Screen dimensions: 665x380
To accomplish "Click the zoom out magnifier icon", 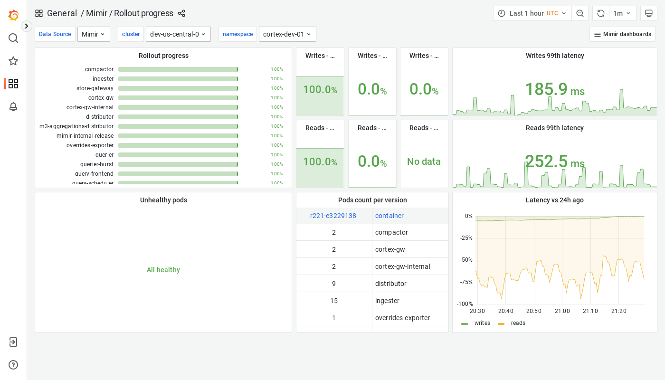I will click(x=580, y=13).
